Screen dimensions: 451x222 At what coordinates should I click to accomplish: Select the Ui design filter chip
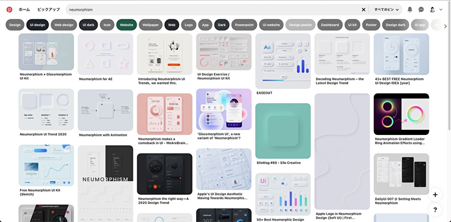point(38,25)
